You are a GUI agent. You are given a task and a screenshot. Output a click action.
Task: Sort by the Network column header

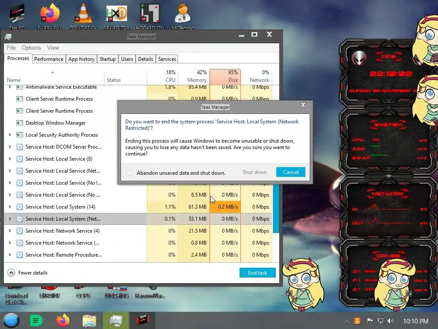point(257,76)
